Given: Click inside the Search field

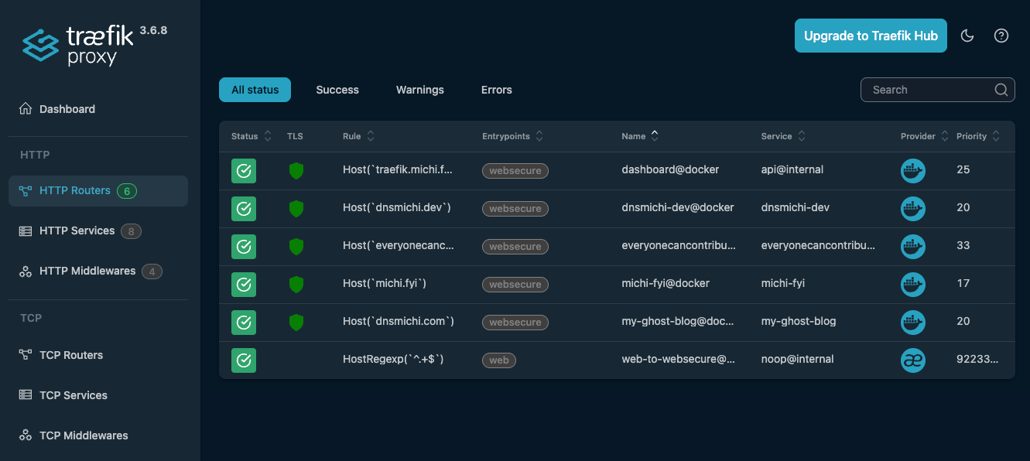Looking at the screenshot, I should point(929,89).
